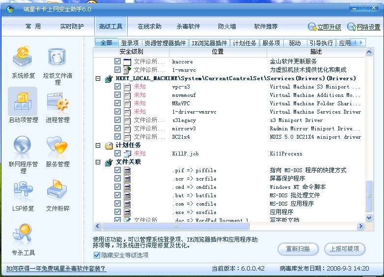This screenshot has height=277, width=384.
Task: Click the driver icon in vpc-s3 row
Action: point(127,87)
